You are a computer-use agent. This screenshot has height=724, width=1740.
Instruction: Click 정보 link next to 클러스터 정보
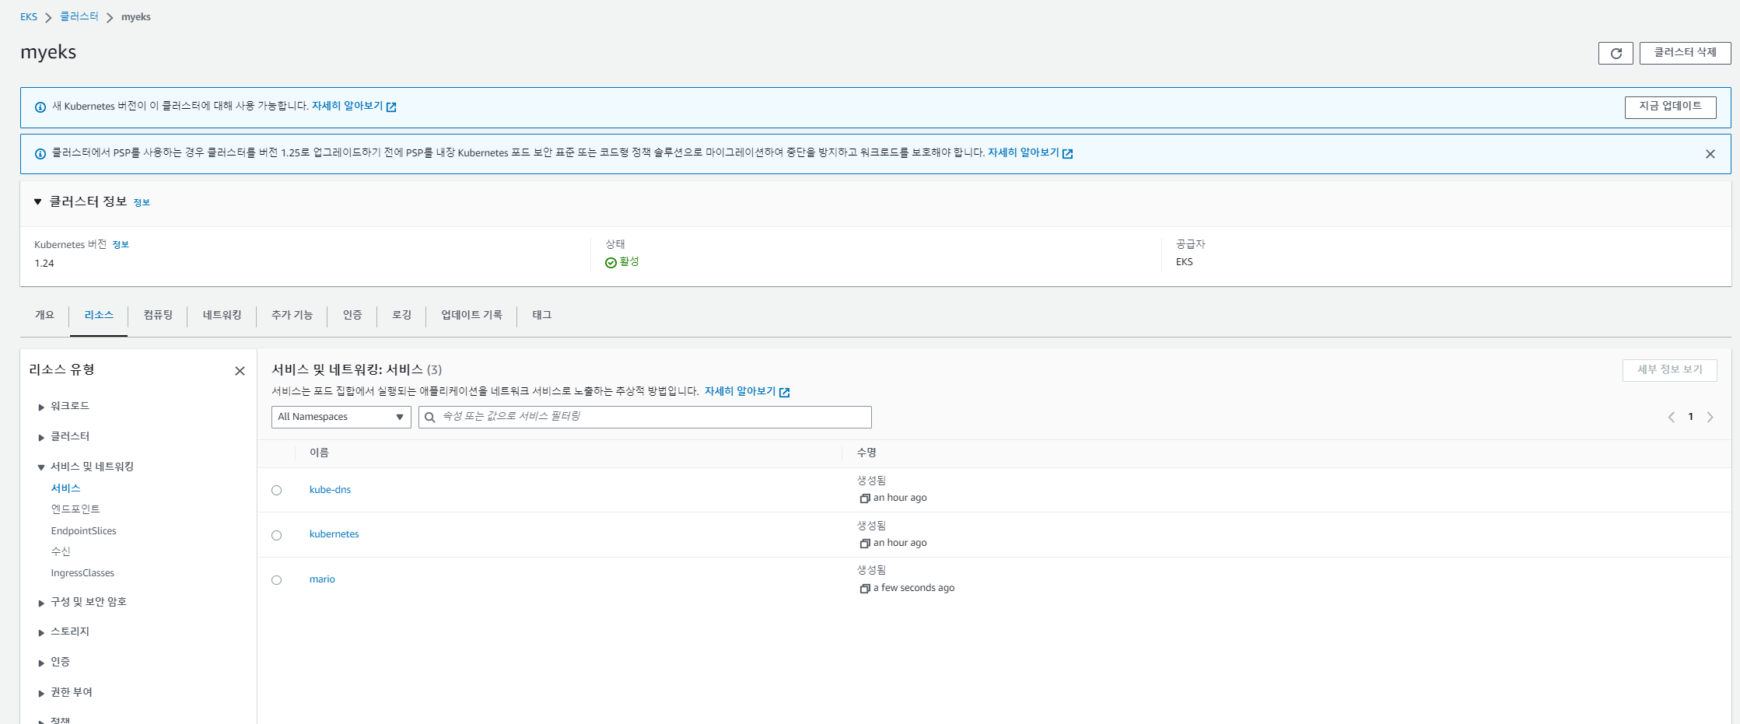(142, 202)
